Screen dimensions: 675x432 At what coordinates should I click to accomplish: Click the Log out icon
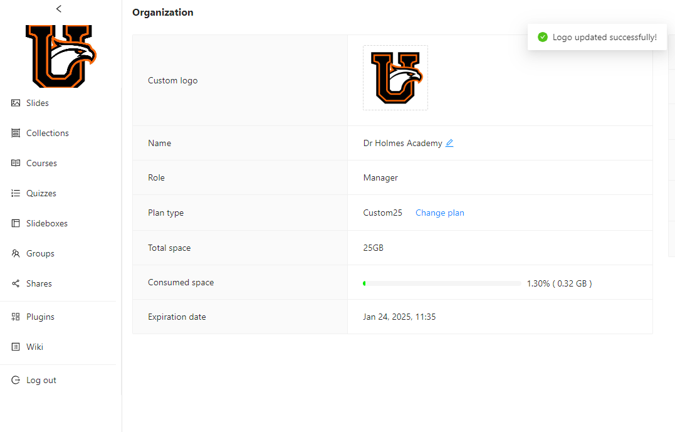pos(16,380)
